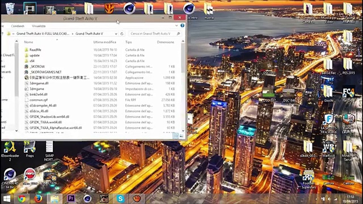The image size is (363, 204).
Task: Open Cinema 4D from the taskbar
Action: [87, 199]
